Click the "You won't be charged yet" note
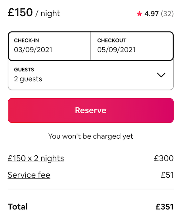 tap(91, 136)
